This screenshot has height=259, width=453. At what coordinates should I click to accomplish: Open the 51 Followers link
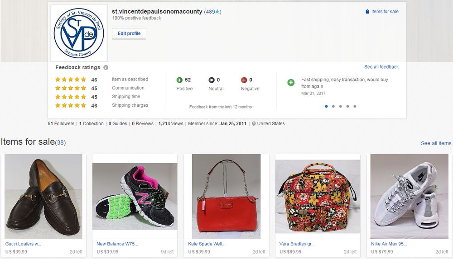click(x=61, y=123)
